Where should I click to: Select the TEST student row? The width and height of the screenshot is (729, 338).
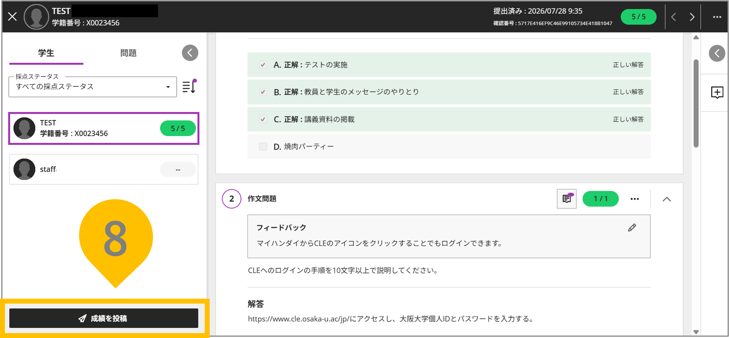[104, 128]
